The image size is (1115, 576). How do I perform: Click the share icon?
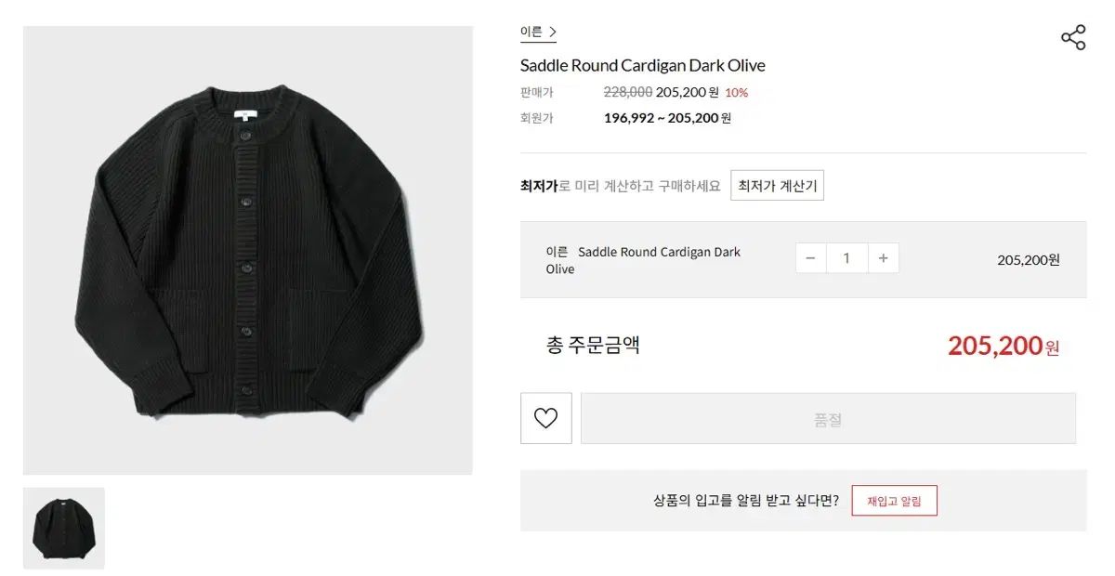1073,38
